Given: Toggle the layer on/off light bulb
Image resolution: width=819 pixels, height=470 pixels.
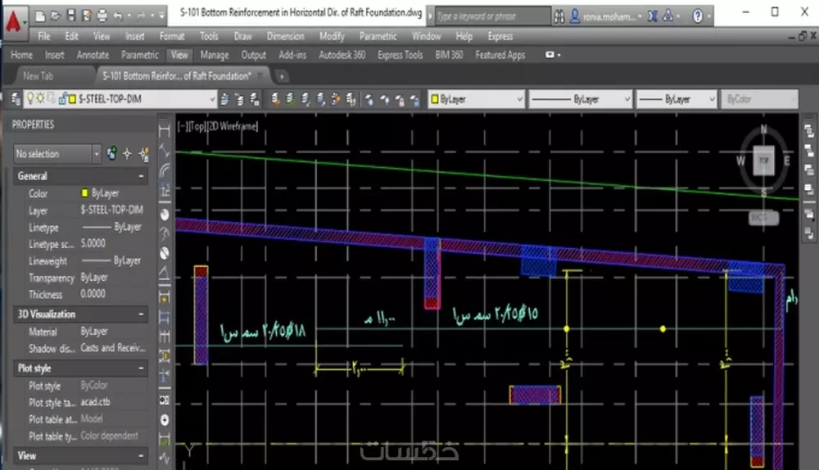Looking at the screenshot, I should tap(31, 99).
